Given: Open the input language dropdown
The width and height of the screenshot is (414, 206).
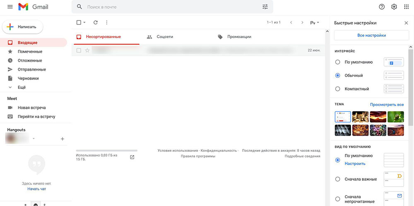Looking at the screenshot, I should point(315,23).
